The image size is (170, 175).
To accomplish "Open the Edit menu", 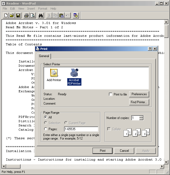I will point(13,9).
